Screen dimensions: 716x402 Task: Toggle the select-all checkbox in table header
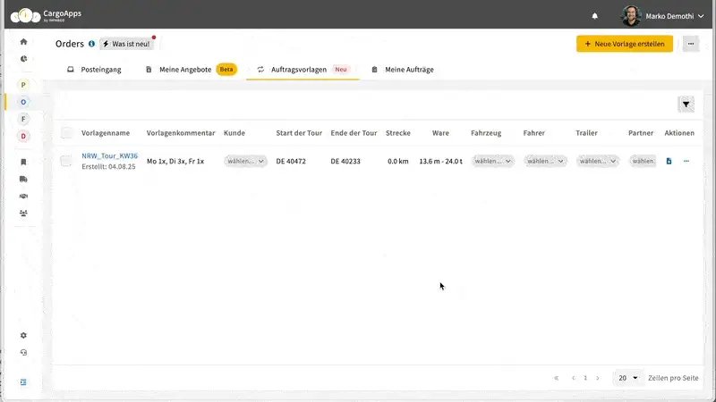pyautogui.click(x=66, y=132)
